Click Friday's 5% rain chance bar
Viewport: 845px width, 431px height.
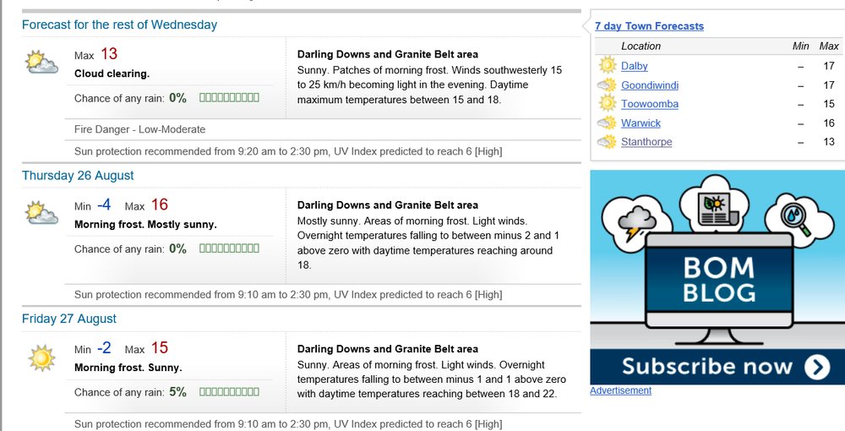tap(229, 392)
